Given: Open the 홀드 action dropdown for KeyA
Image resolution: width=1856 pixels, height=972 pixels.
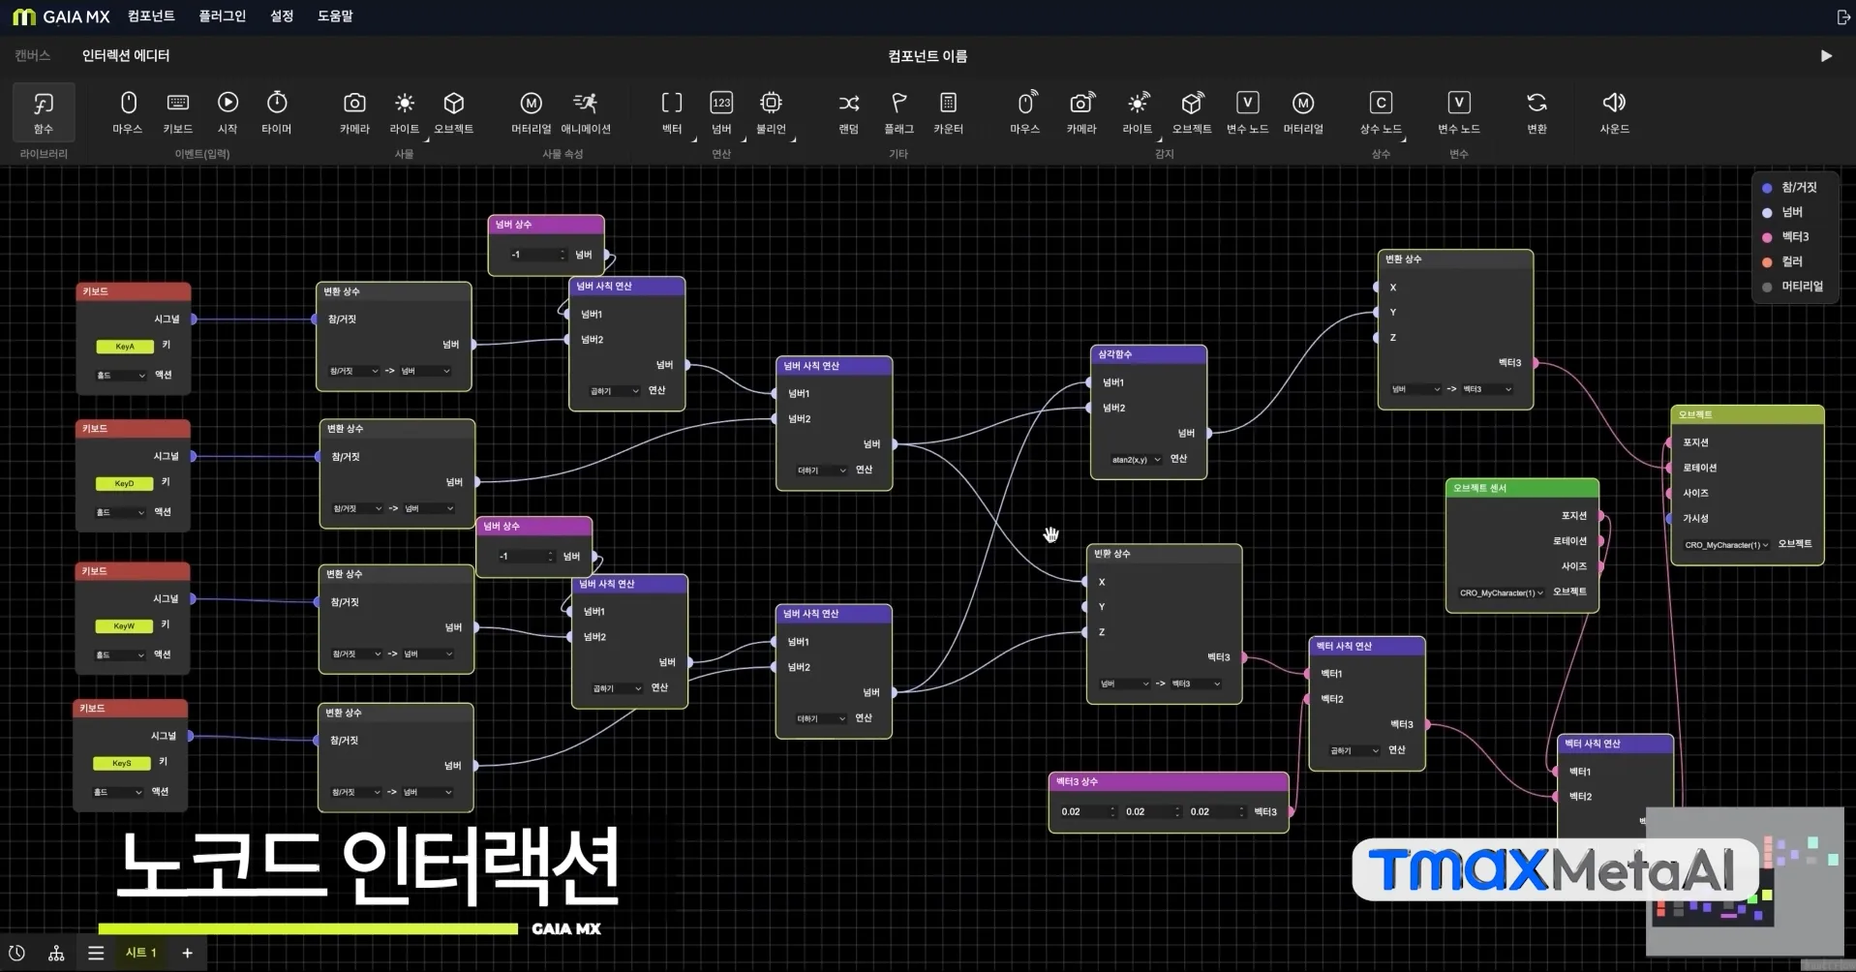Looking at the screenshot, I should pos(120,376).
